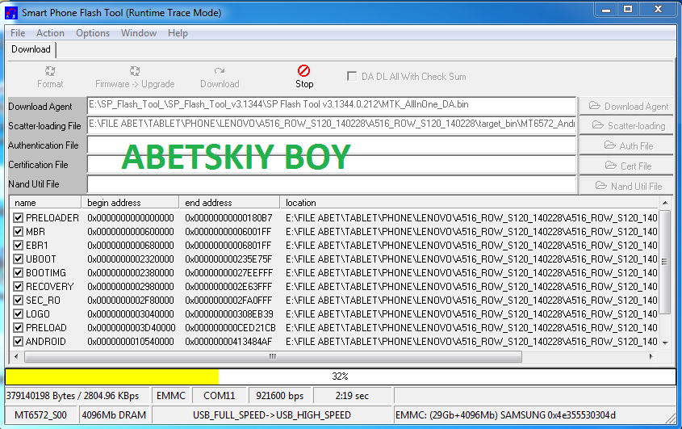Viewport: 682px width, 429px height.
Task: Uncheck the RECOVERY partition checkbox
Action: (19, 287)
